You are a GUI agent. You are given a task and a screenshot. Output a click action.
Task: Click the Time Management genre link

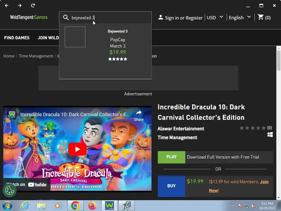[178, 137]
